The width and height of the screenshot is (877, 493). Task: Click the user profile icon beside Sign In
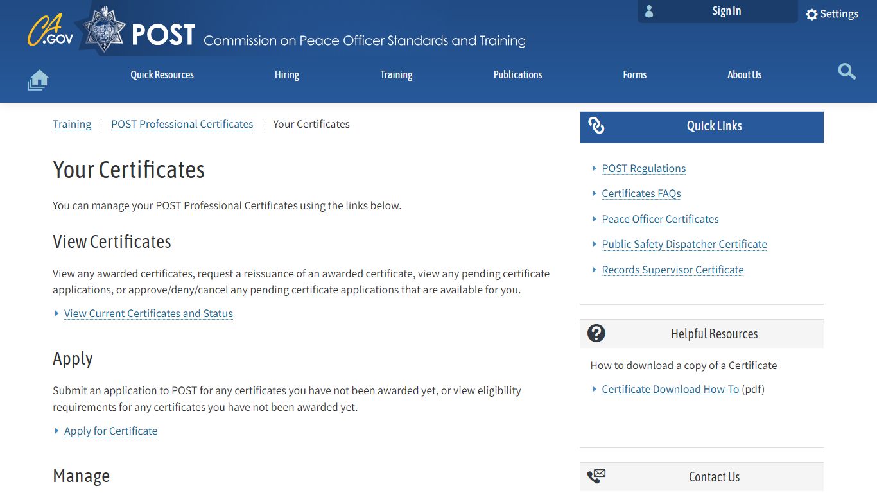tap(649, 12)
